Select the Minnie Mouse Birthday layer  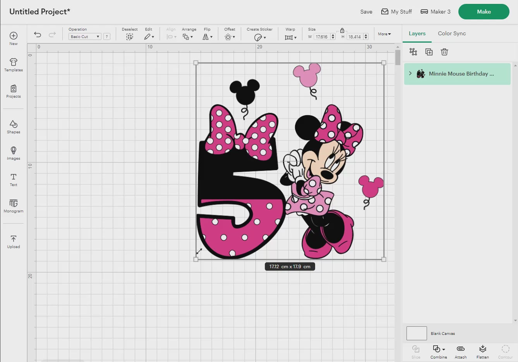pos(457,74)
